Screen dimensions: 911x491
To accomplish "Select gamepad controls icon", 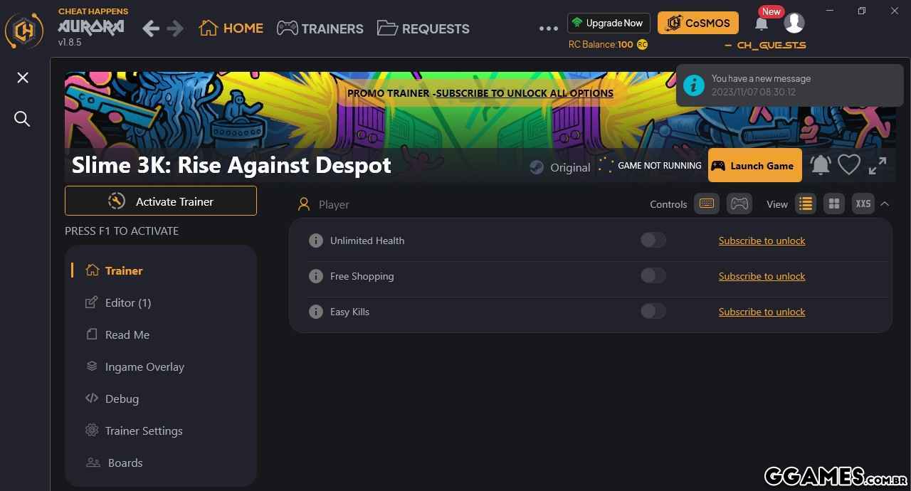I will point(739,204).
